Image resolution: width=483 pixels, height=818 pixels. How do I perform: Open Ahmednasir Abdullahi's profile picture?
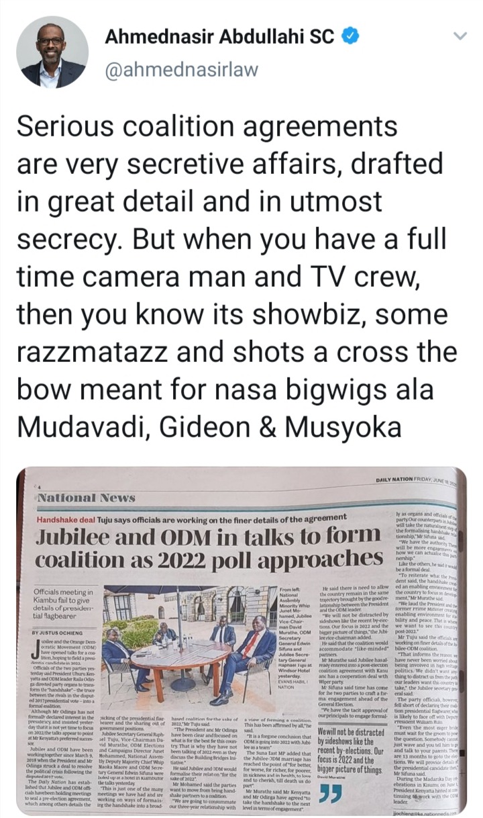coord(52,52)
